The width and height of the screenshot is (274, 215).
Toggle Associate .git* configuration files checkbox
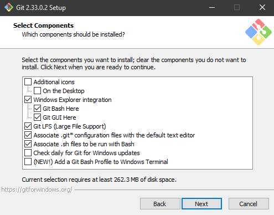28,135
